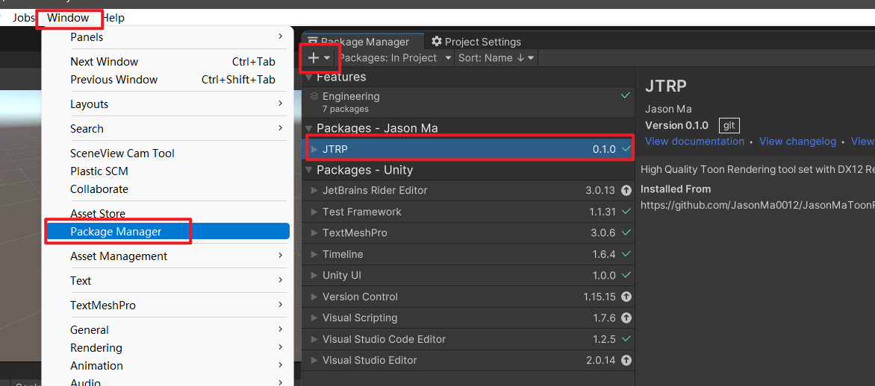The image size is (875, 386).
Task: Open Asset Management submenu
Action: (167, 256)
